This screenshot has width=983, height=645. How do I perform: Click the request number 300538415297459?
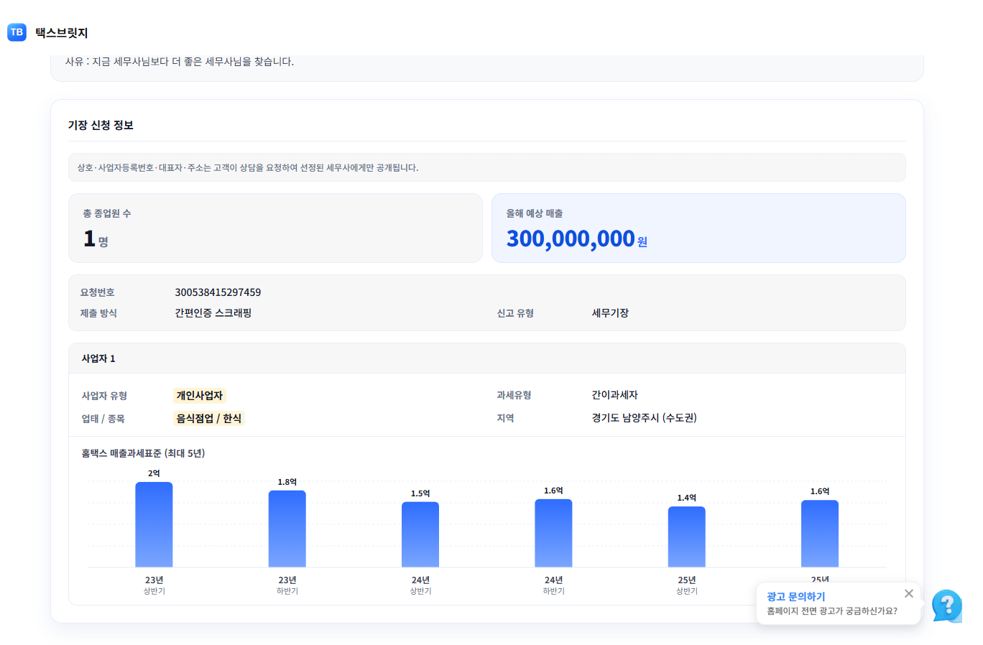coord(218,292)
